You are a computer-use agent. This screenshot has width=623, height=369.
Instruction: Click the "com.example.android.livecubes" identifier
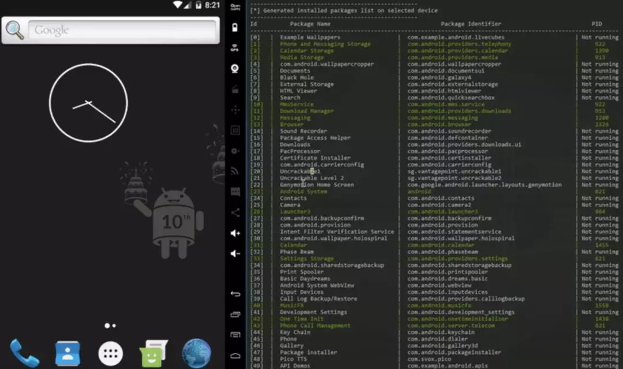pos(456,38)
